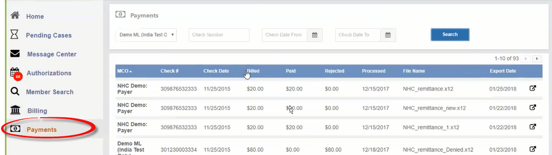Click the Check Number input field
Screen dimensions: 552x155
click(x=219, y=35)
